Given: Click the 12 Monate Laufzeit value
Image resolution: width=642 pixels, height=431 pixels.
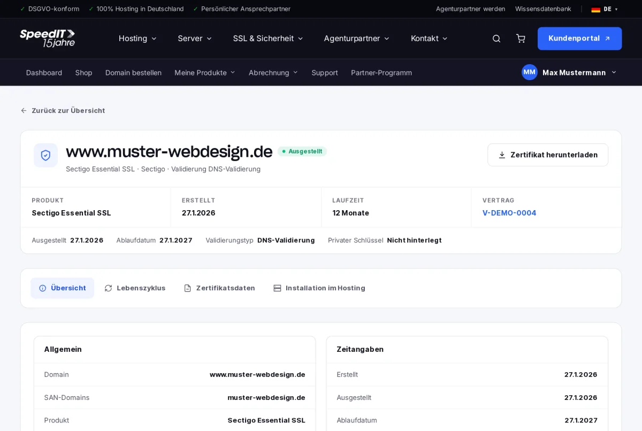Looking at the screenshot, I should coord(350,213).
